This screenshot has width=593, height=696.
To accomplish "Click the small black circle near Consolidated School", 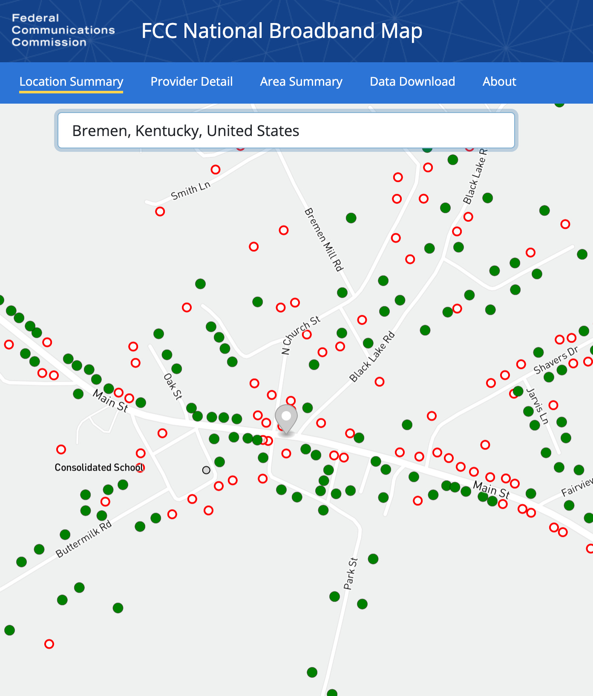I will tap(206, 470).
